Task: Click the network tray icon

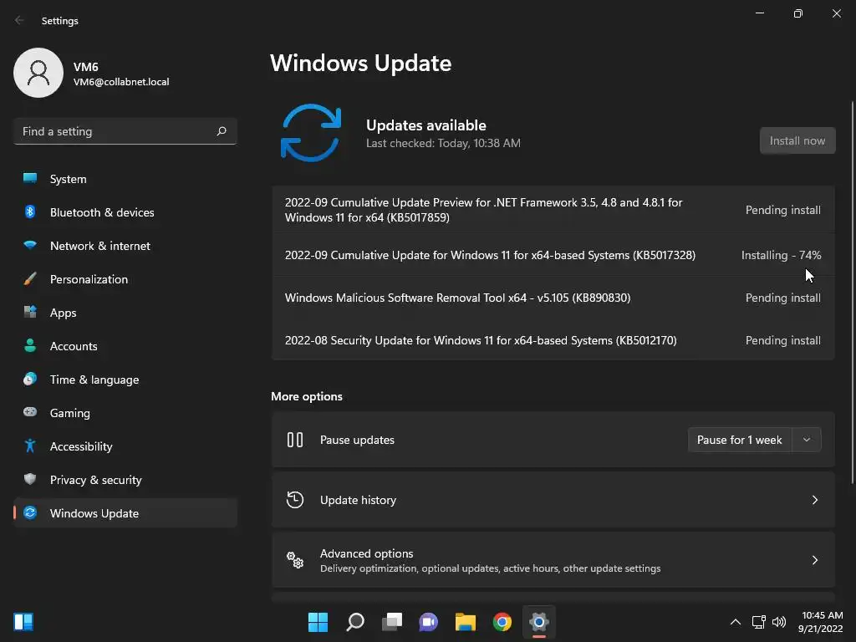Action: [x=758, y=622]
